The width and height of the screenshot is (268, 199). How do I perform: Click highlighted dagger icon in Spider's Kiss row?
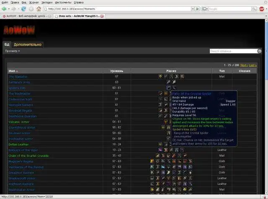point(168,88)
